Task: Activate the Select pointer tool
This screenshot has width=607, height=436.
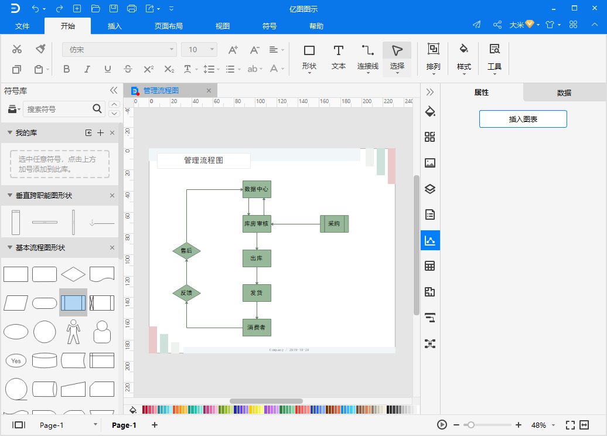Action: 397,58
